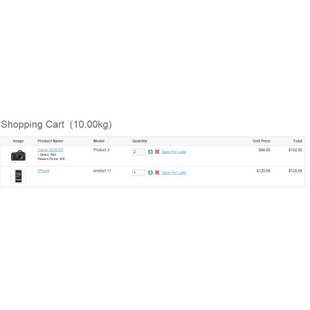Click the Image column header
The height and width of the screenshot is (310, 310).
18,141
